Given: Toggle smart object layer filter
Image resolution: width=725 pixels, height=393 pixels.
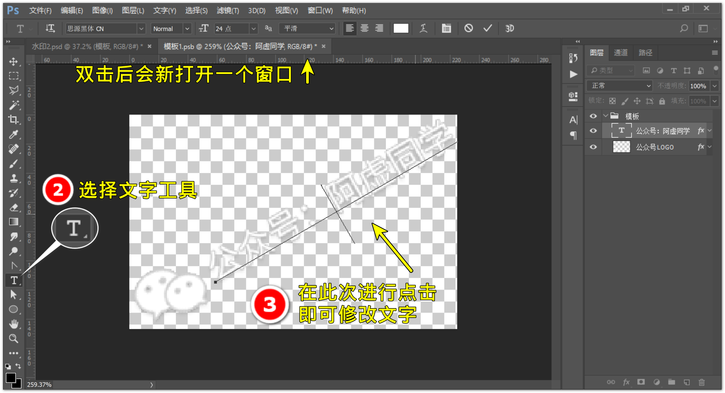Looking at the screenshot, I should pyautogui.click(x=701, y=70).
